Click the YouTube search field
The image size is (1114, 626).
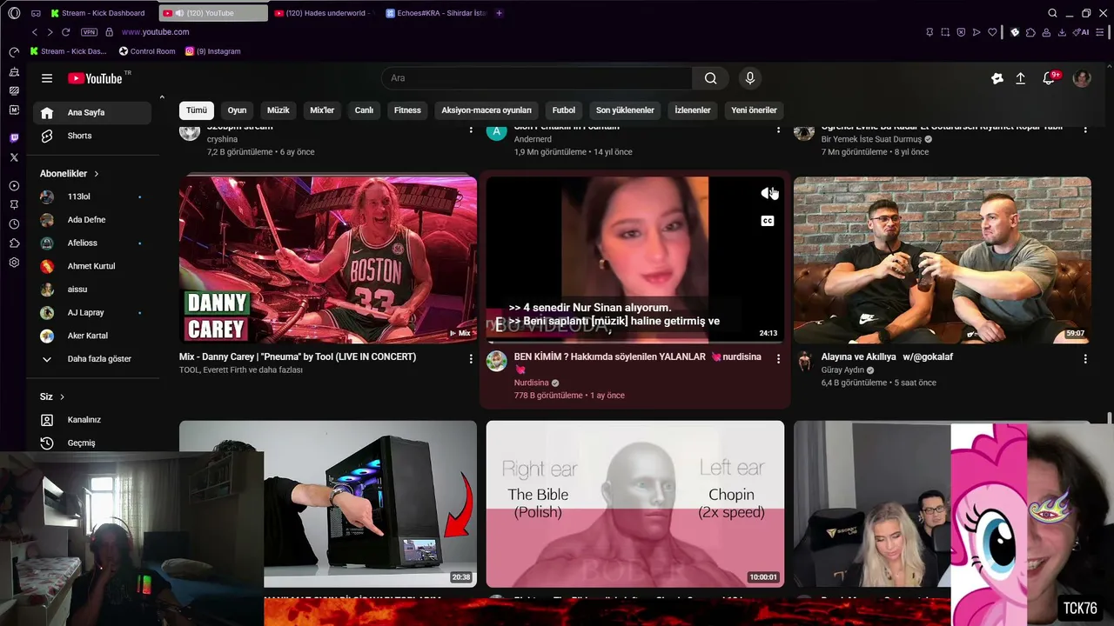537,78
